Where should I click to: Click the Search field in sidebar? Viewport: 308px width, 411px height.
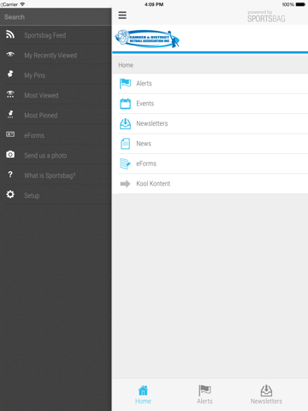click(56, 17)
